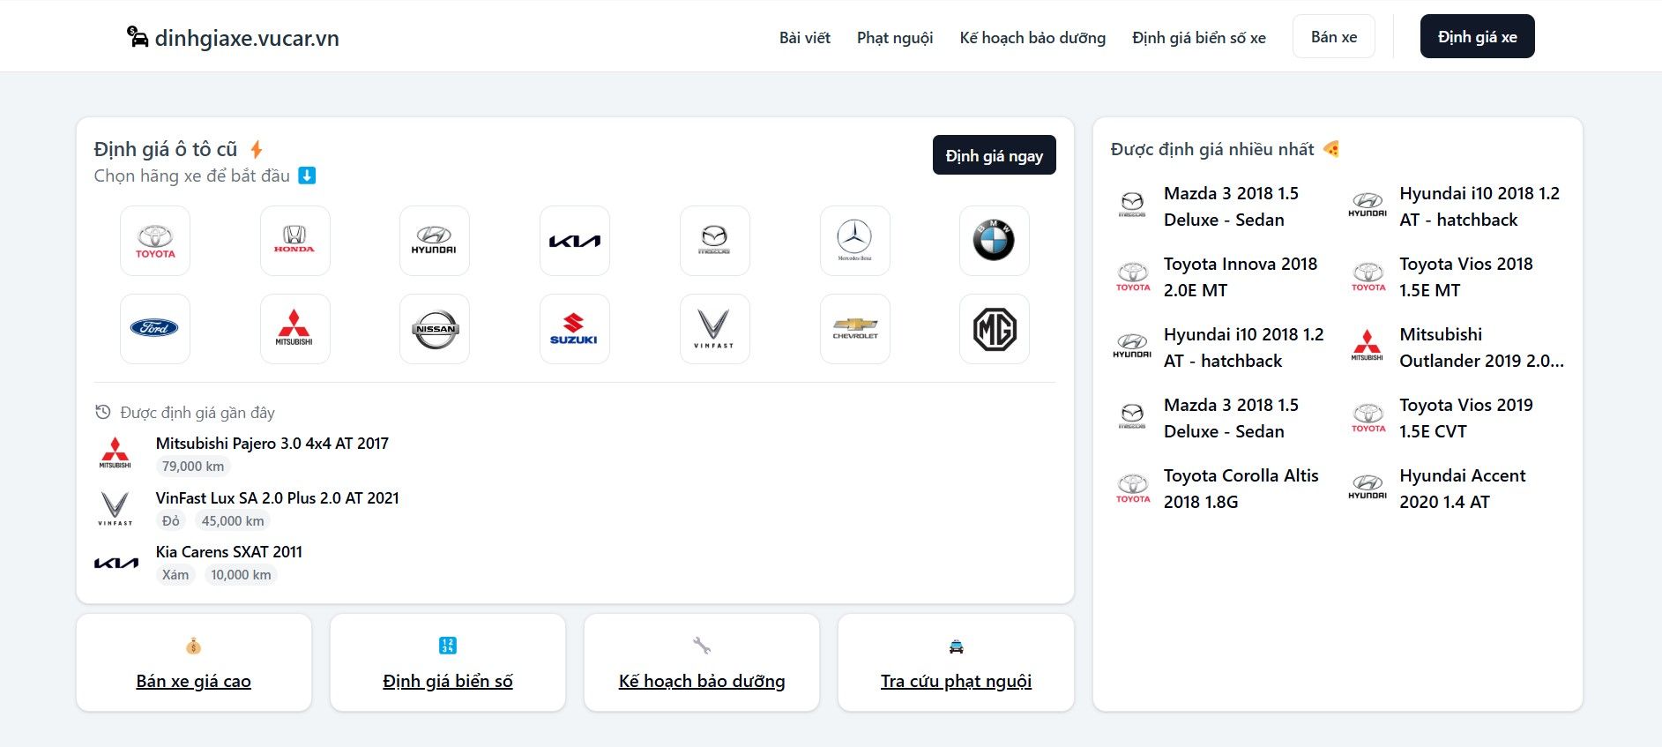Open the Bán xe giá cao card
This screenshot has height=747, width=1662.
click(x=194, y=663)
